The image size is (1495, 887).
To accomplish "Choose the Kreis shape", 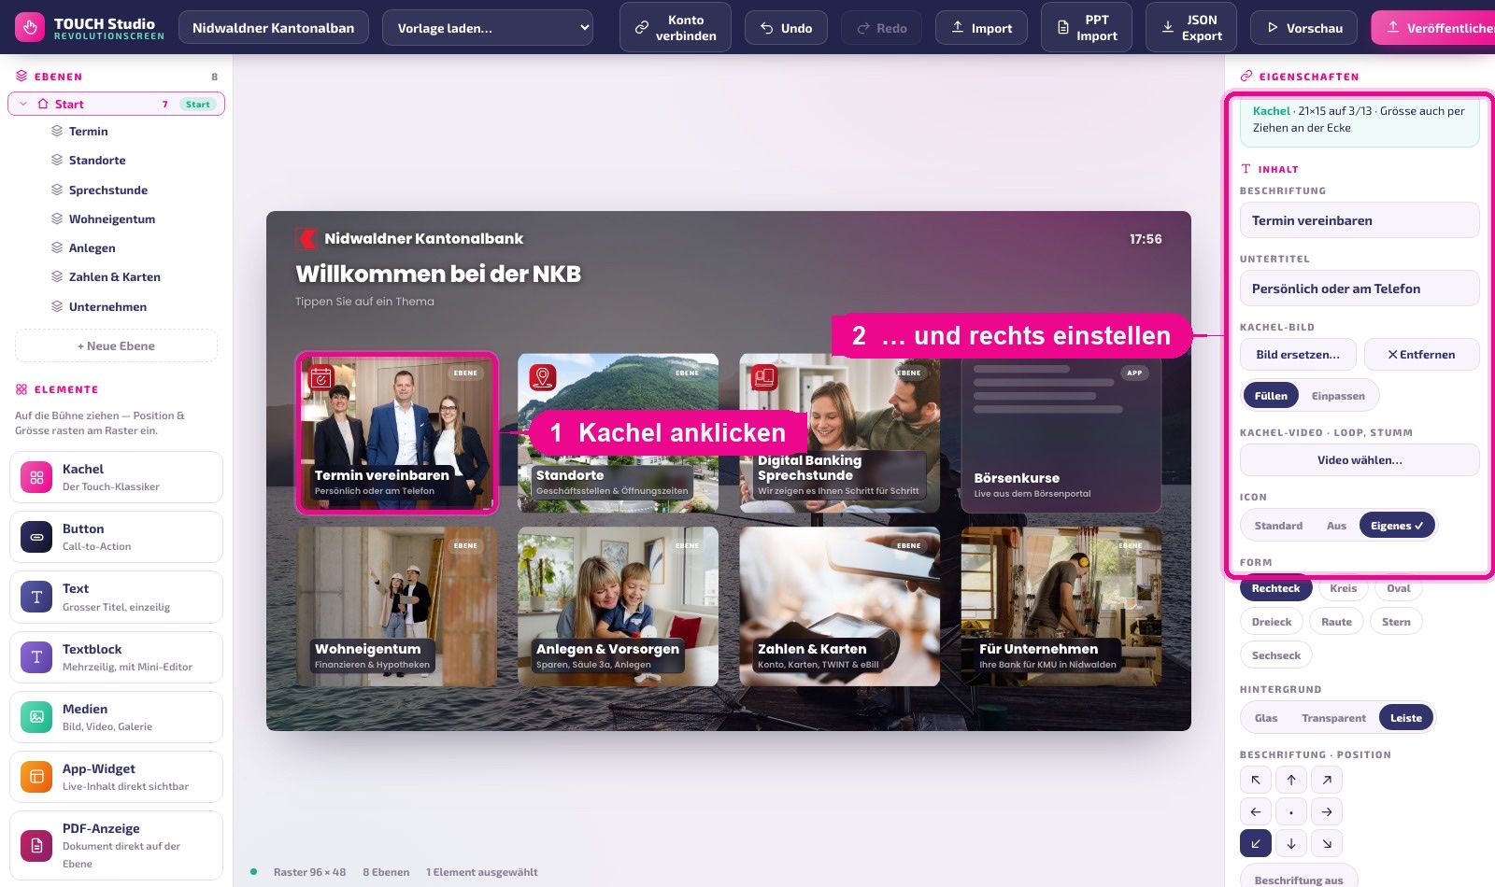I will pyautogui.click(x=1343, y=588).
